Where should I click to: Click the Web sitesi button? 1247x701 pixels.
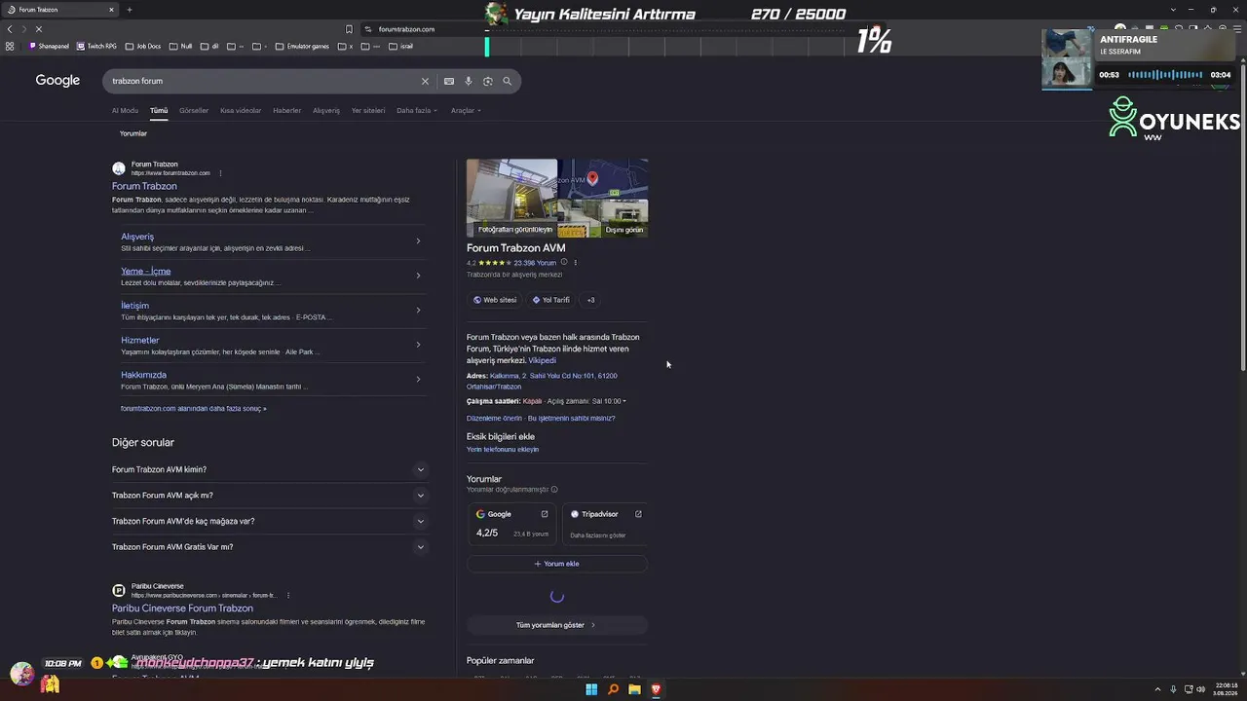(495, 300)
